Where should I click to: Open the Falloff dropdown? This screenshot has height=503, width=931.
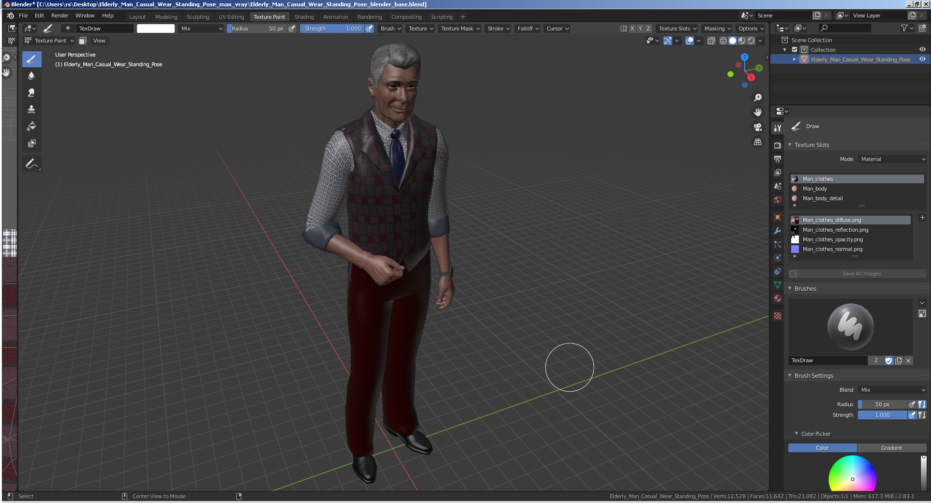pyautogui.click(x=528, y=29)
